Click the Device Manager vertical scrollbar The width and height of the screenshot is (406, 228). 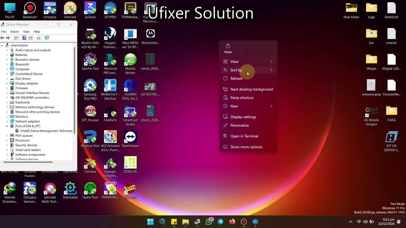(75, 90)
